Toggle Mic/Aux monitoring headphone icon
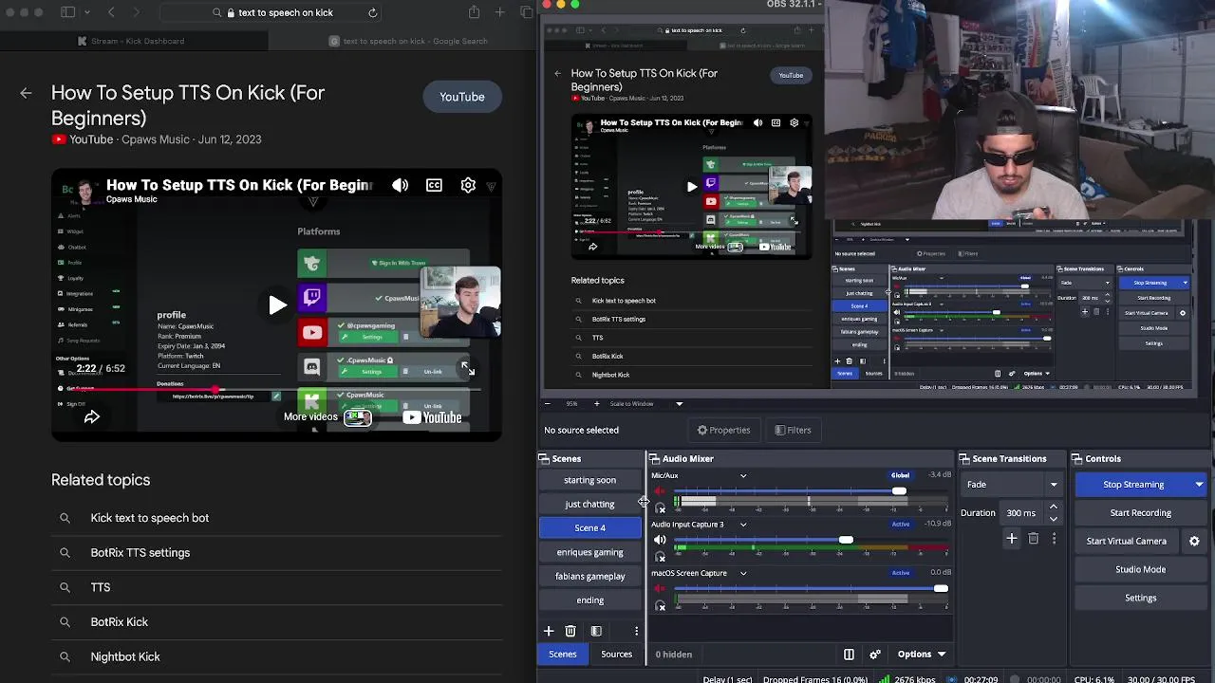This screenshot has width=1215, height=683. pos(660,508)
